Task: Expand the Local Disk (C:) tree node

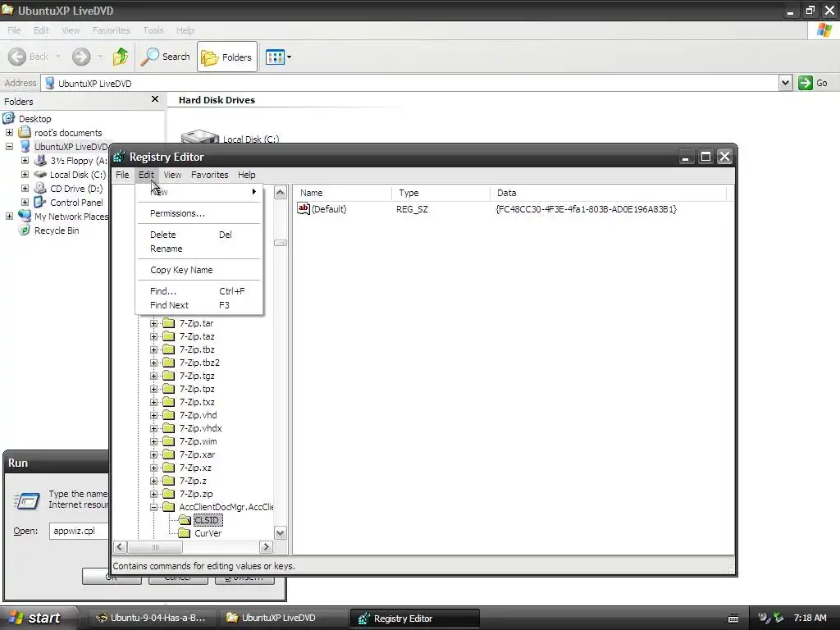Action: coord(25,174)
